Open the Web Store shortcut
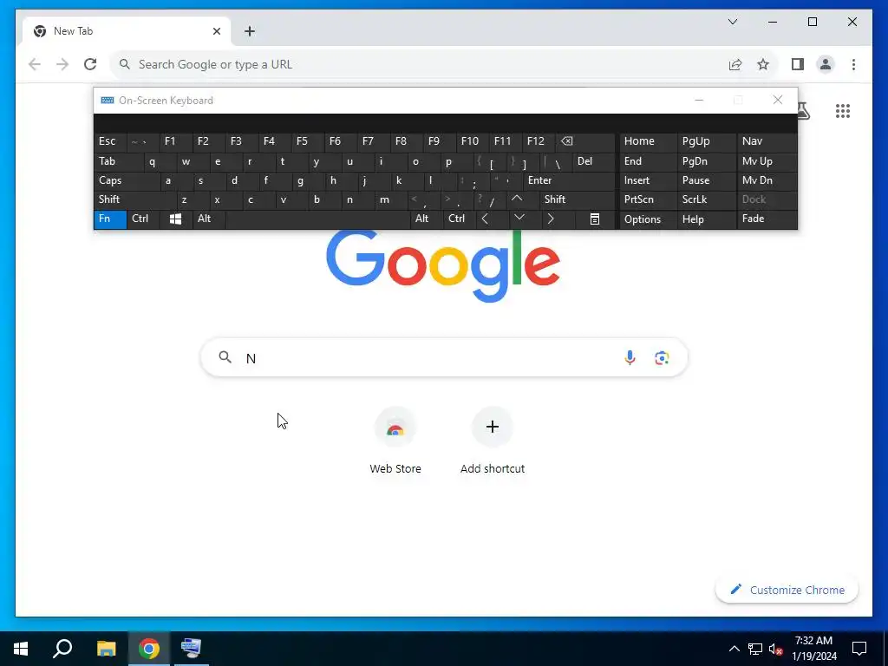 [395, 441]
